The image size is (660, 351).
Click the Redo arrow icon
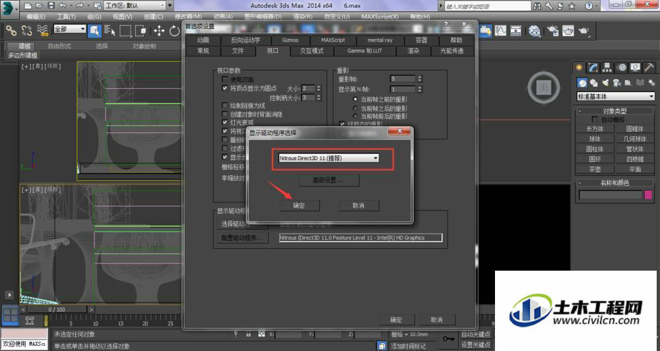coord(80,5)
